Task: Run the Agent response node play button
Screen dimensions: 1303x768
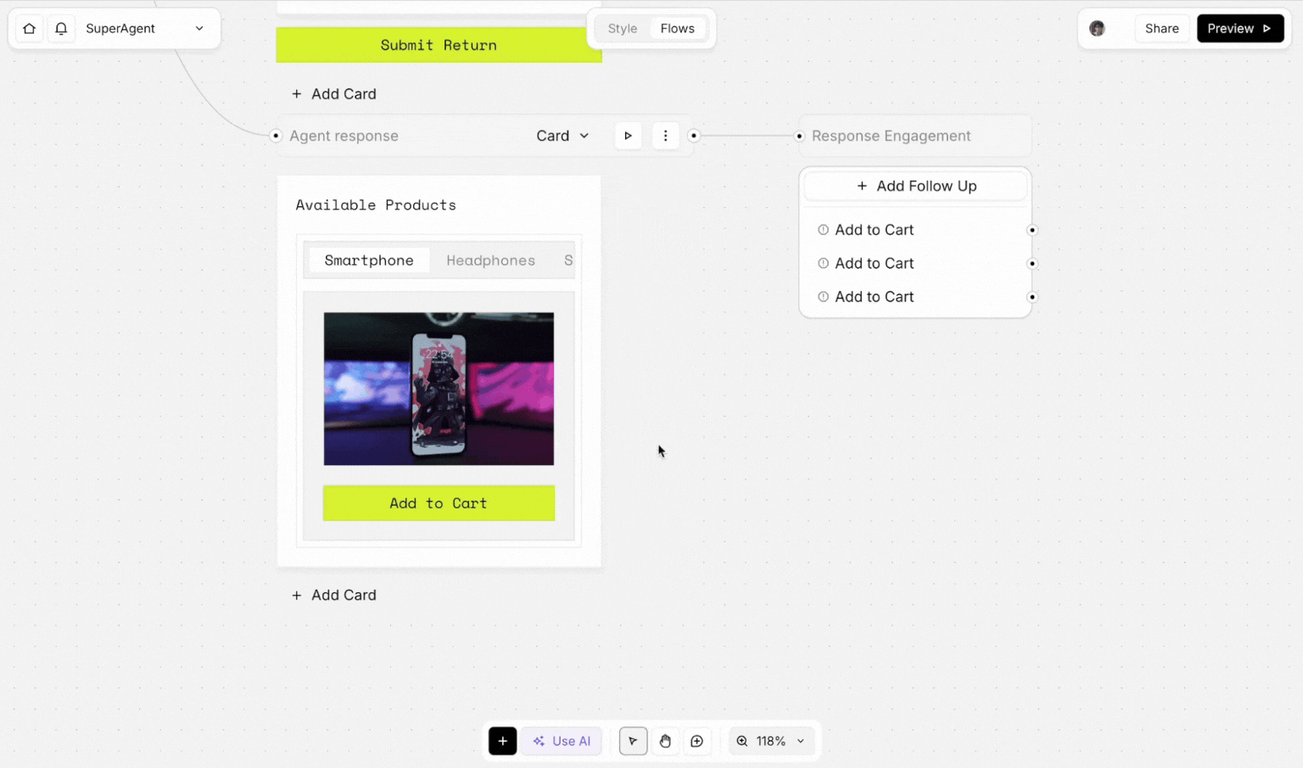Action: [628, 136]
